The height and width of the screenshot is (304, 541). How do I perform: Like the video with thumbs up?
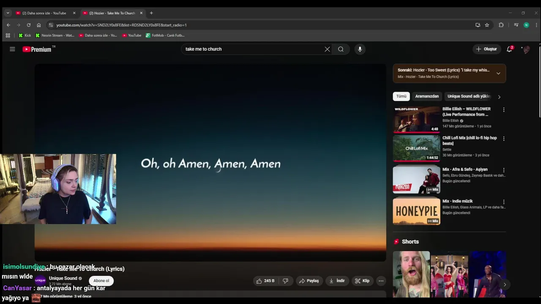265,281
